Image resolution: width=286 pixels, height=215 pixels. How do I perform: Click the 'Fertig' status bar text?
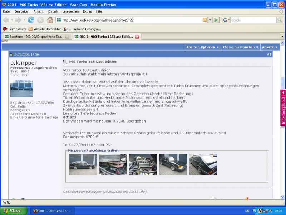tap(6, 202)
